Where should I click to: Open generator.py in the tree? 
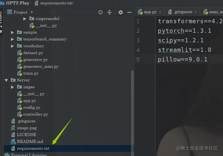pos(35,60)
